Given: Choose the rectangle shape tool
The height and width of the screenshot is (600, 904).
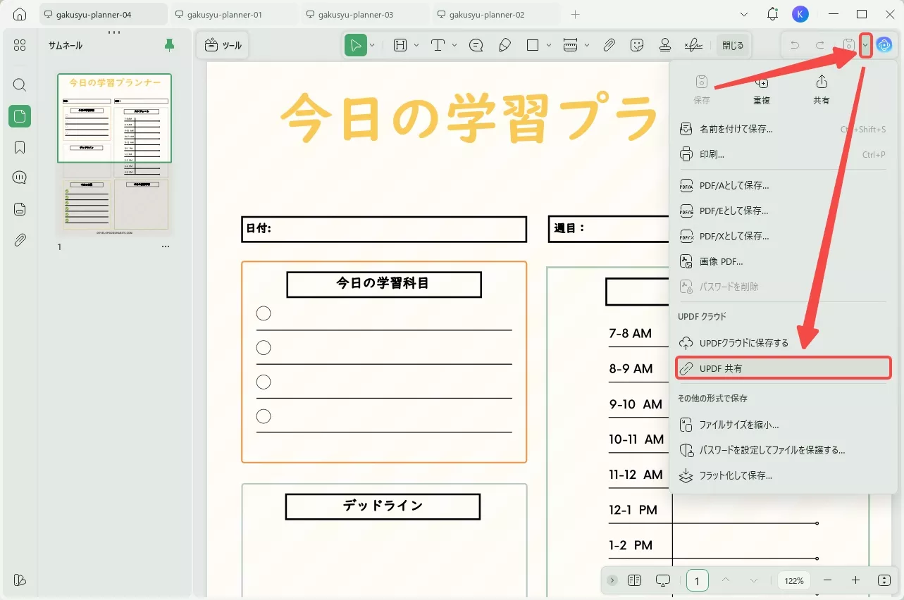Looking at the screenshot, I should (x=531, y=44).
